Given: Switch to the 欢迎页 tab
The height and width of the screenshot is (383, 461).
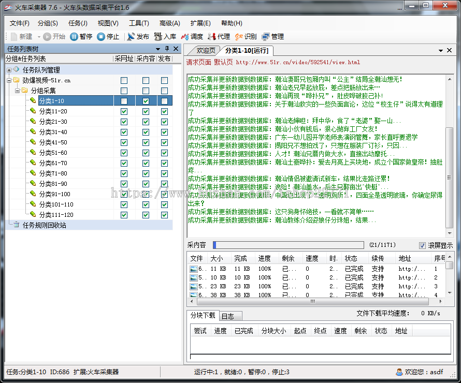Looking at the screenshot, I should 206,51.
